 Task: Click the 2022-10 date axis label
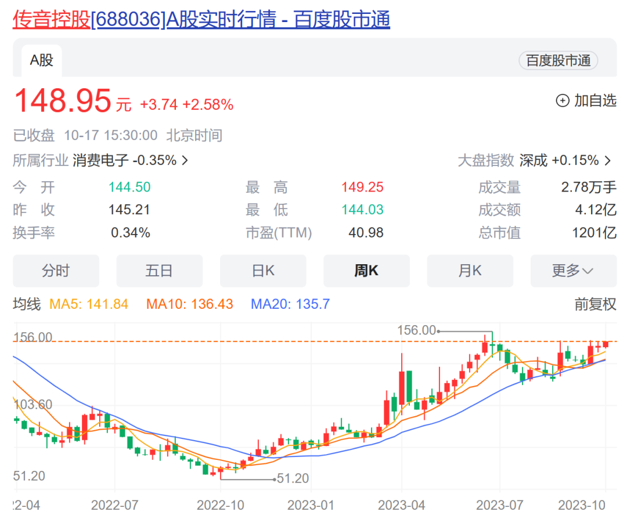coord(221,505)
